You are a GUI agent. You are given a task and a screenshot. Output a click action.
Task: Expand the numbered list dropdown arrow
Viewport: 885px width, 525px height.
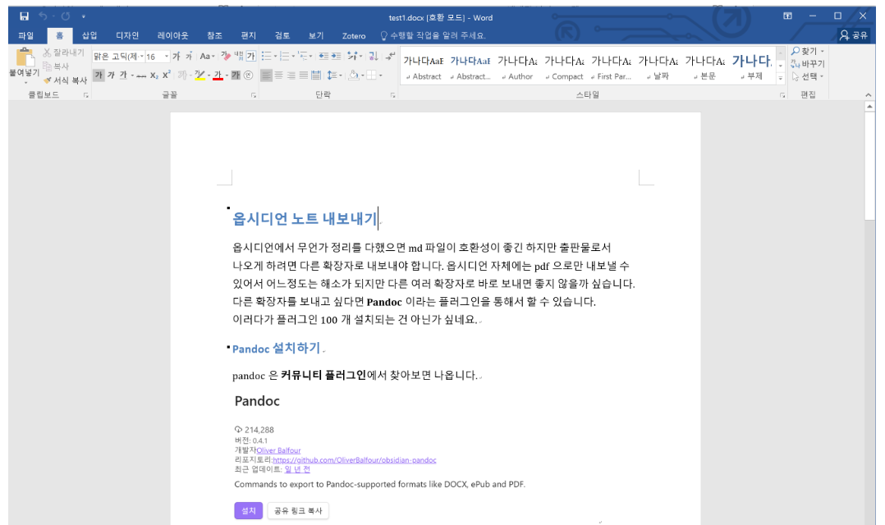click(x=294, y=57)
